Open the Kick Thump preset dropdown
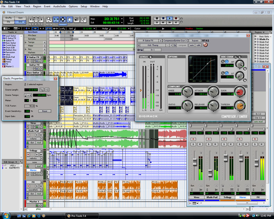 click(153, 45)
